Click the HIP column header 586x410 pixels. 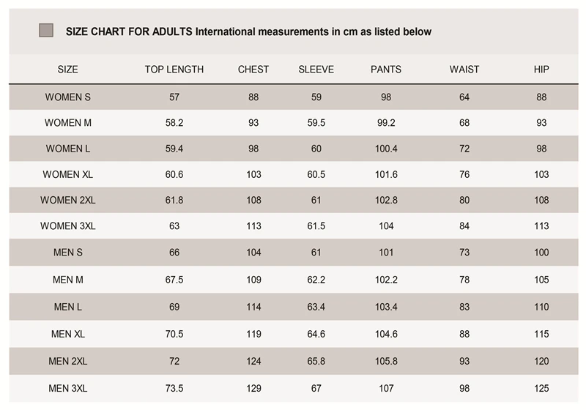[541, 70]
